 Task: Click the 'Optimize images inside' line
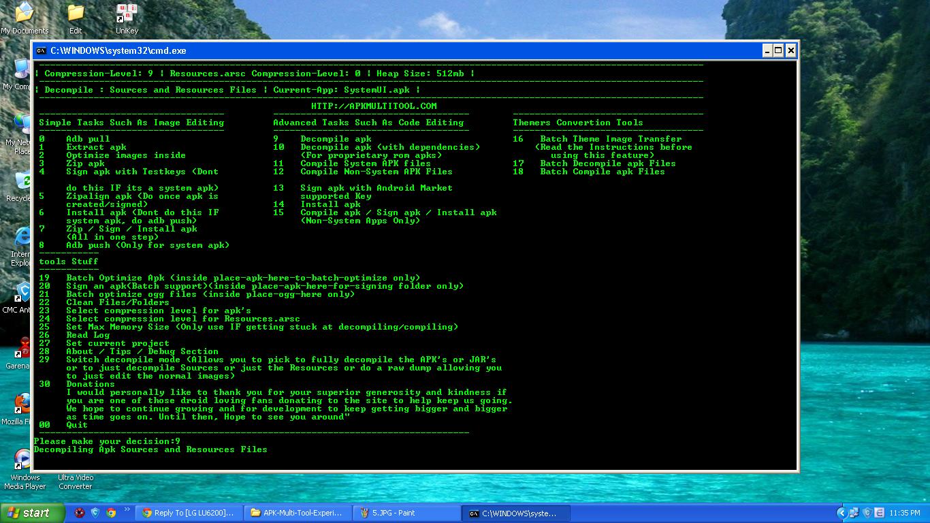pos(112,155)
